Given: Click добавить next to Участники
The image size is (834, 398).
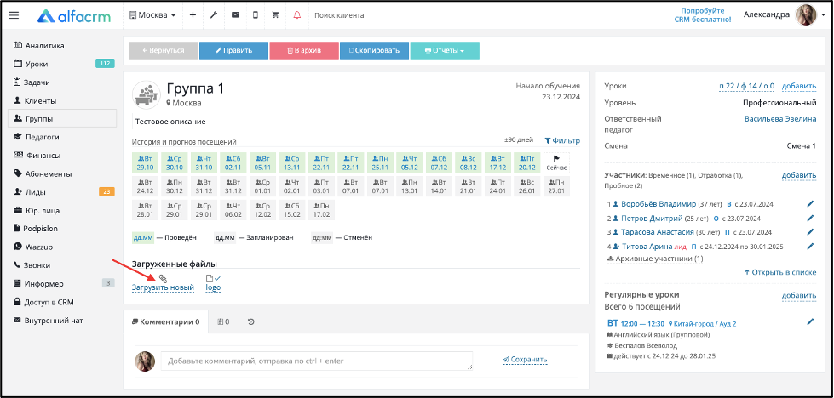Looking at the screenshot, I should 799,175.
